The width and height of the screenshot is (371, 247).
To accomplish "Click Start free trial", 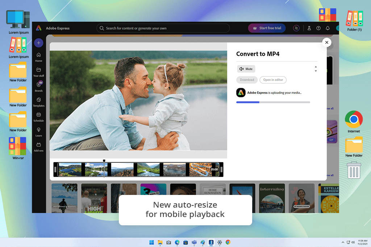I will pyautogui.click(x=267, y=28).
